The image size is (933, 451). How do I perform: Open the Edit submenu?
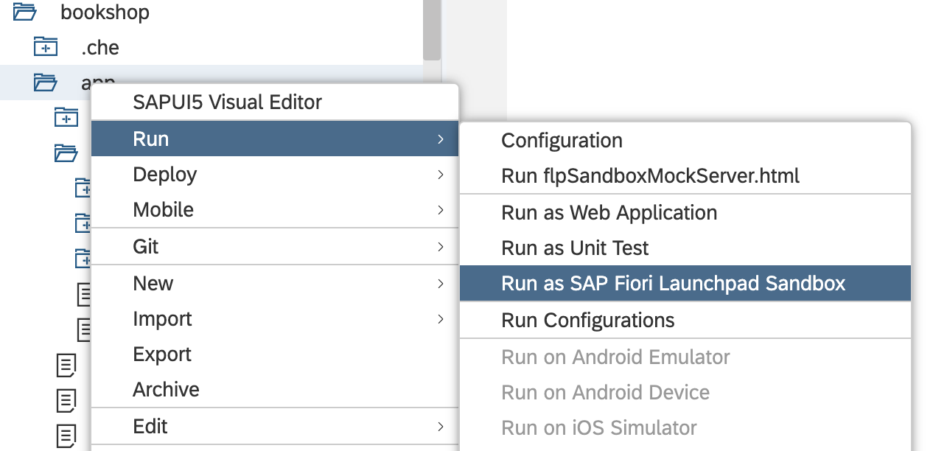[274, 426]
